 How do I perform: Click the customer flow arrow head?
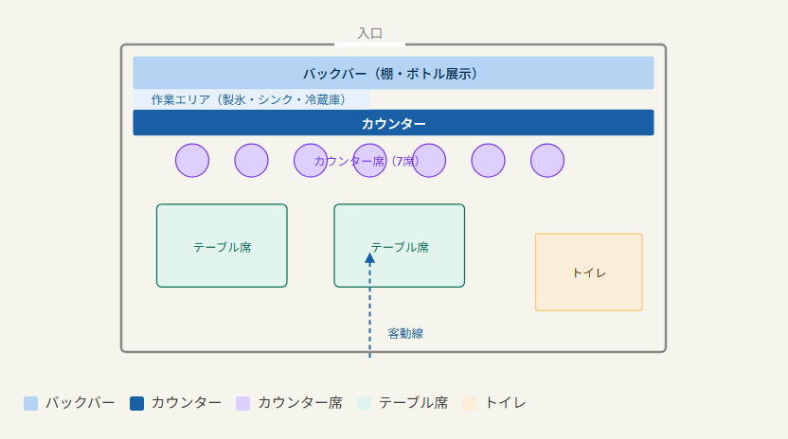[370, 258]
